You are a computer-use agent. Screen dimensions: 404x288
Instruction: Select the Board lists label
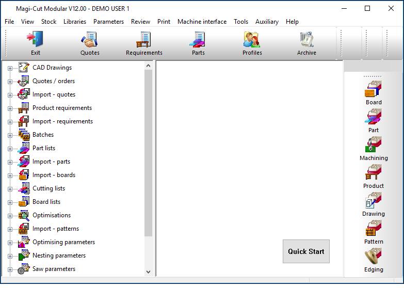click(x=46, y=202)
